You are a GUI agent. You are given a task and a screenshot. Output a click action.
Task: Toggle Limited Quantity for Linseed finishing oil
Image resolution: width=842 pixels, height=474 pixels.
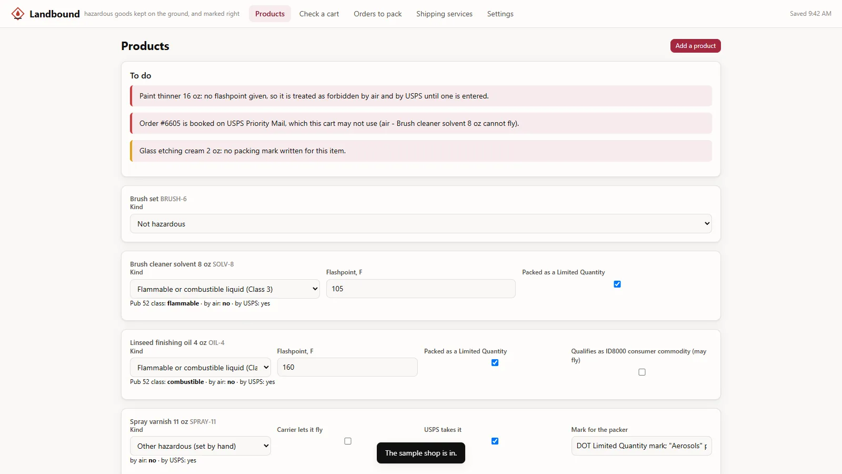pyautogui.click(x=495, y=363)
